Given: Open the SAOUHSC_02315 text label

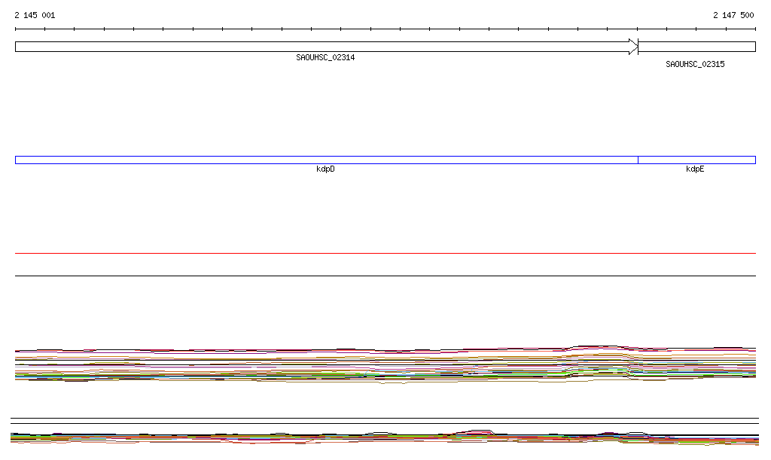Looking at the screenshot, I should pos(695,65).
